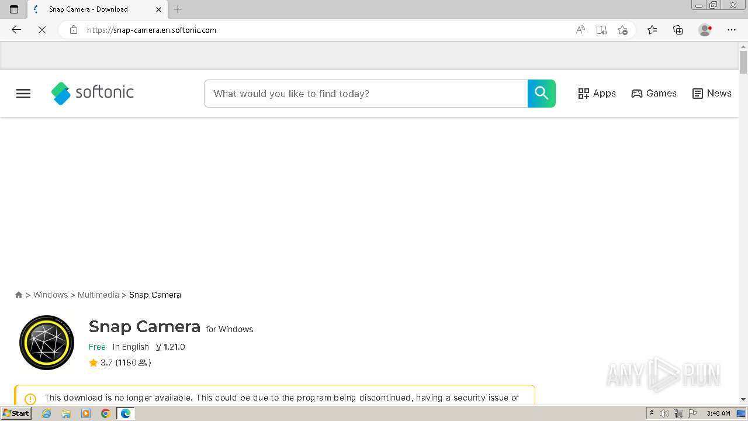
Task: Click the taskbar clock 3:48 AM
Action: pos(718,413)
